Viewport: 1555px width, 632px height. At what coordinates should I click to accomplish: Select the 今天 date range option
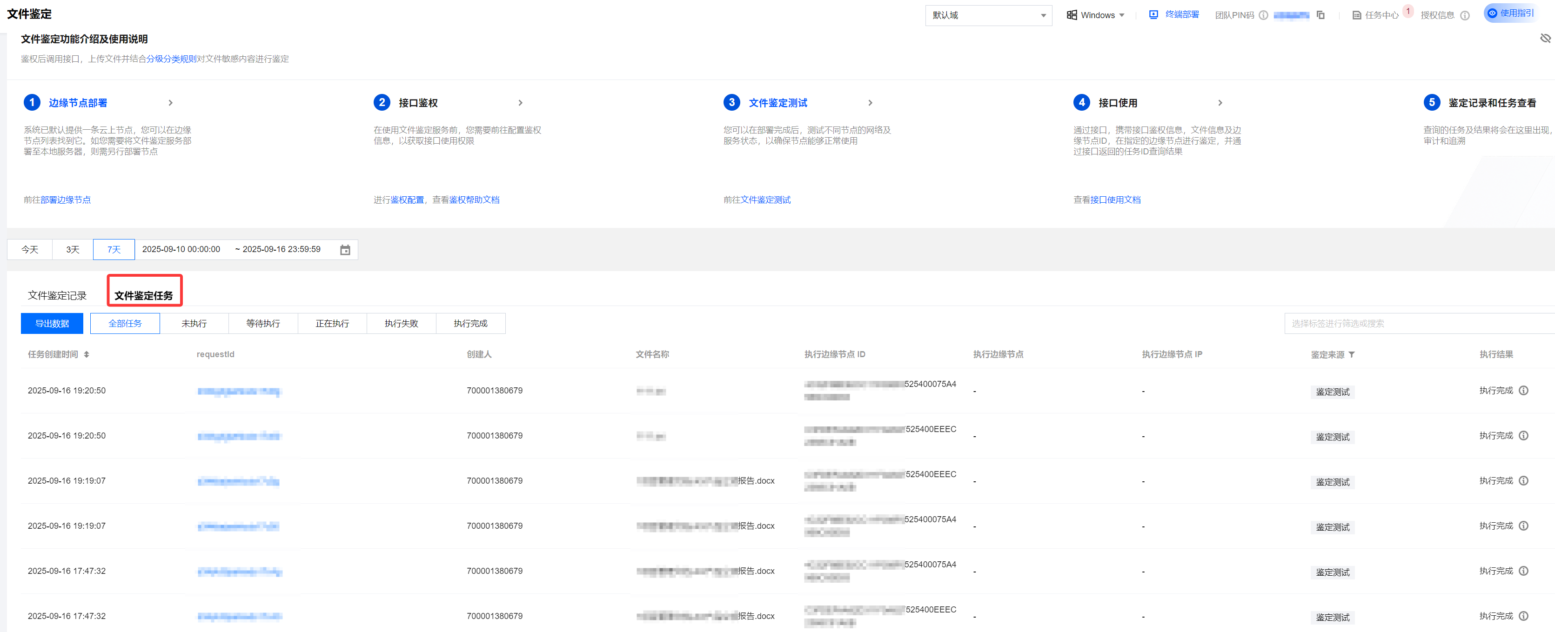click(x=30, y=250)
